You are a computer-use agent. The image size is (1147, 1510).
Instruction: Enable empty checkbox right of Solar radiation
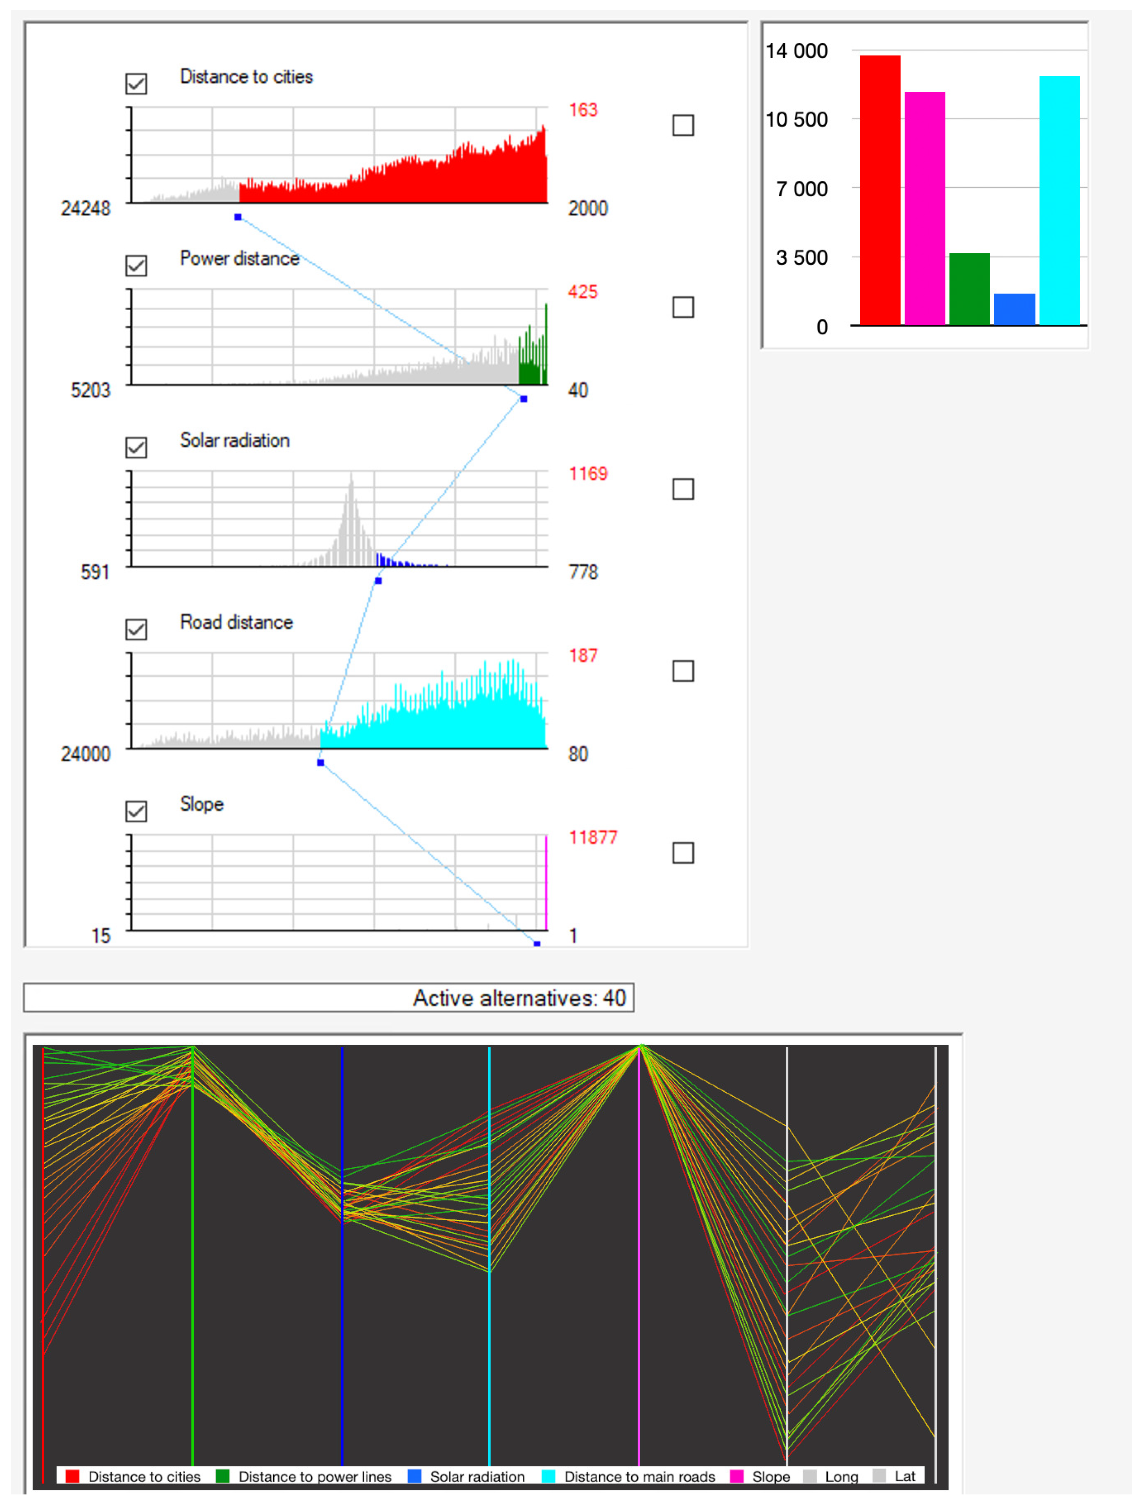pos(683,489)
